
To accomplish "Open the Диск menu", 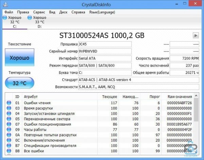I will [63, 12].
